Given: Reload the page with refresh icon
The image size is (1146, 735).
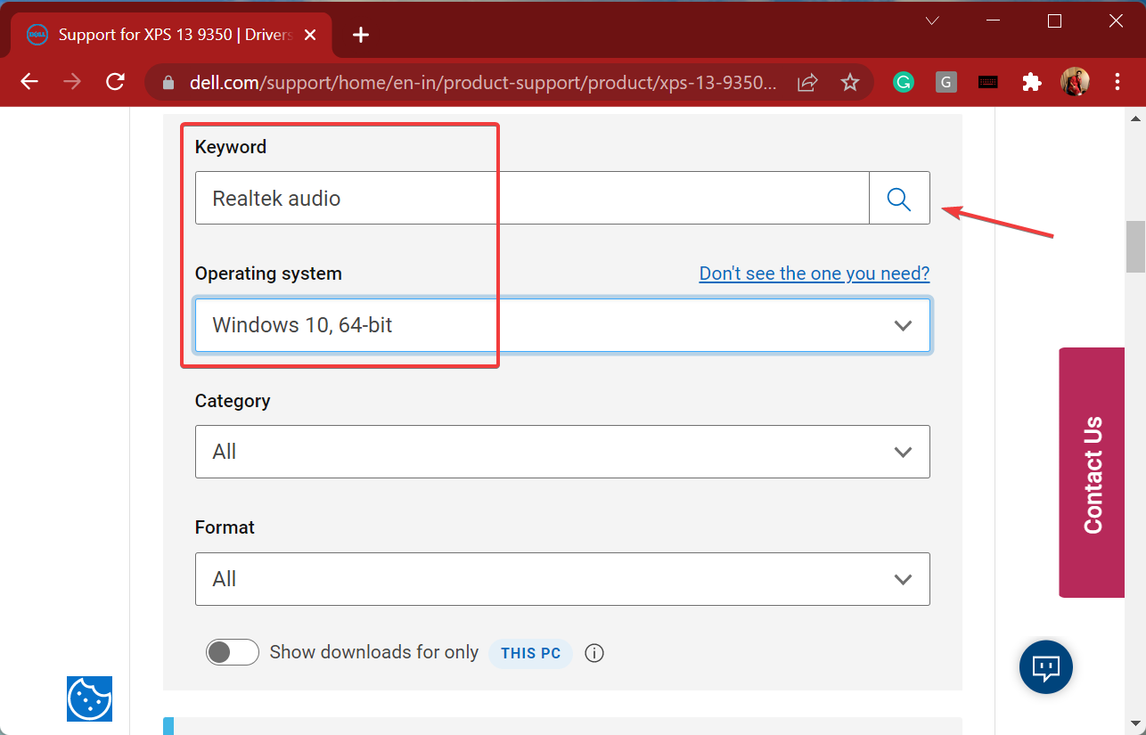Looking at the screenshot, I should (115, 83).
